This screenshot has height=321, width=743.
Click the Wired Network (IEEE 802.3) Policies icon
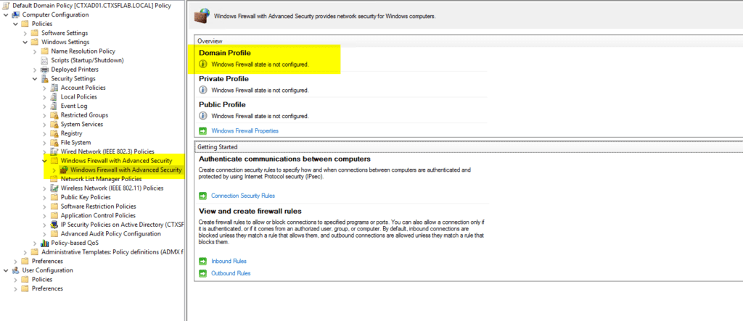[54, 151]
